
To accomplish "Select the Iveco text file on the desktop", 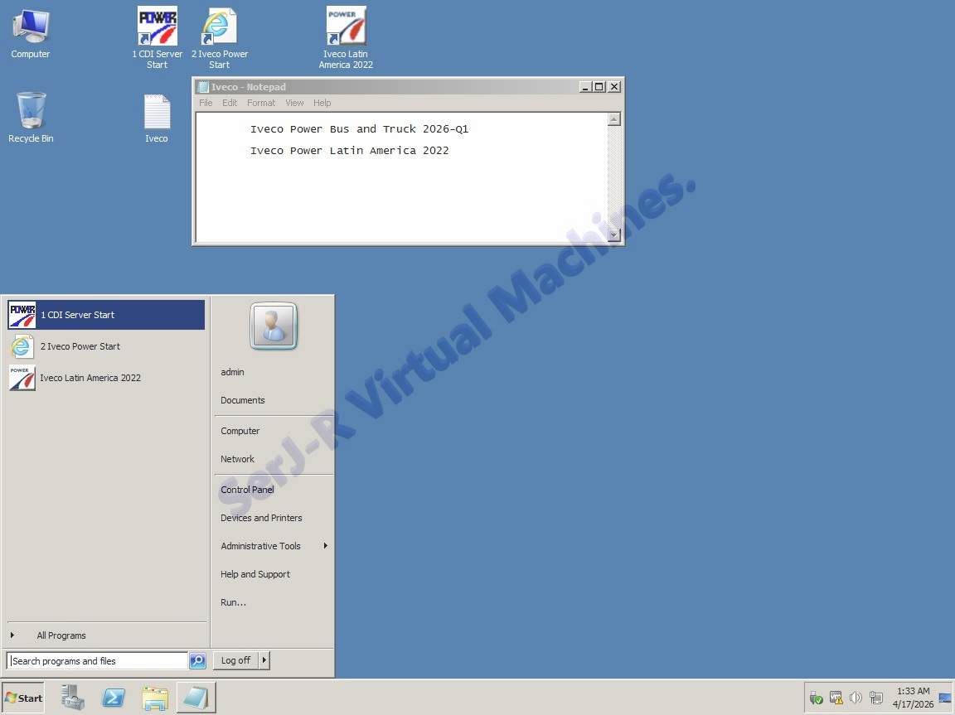I will click(x=157, y=113).
